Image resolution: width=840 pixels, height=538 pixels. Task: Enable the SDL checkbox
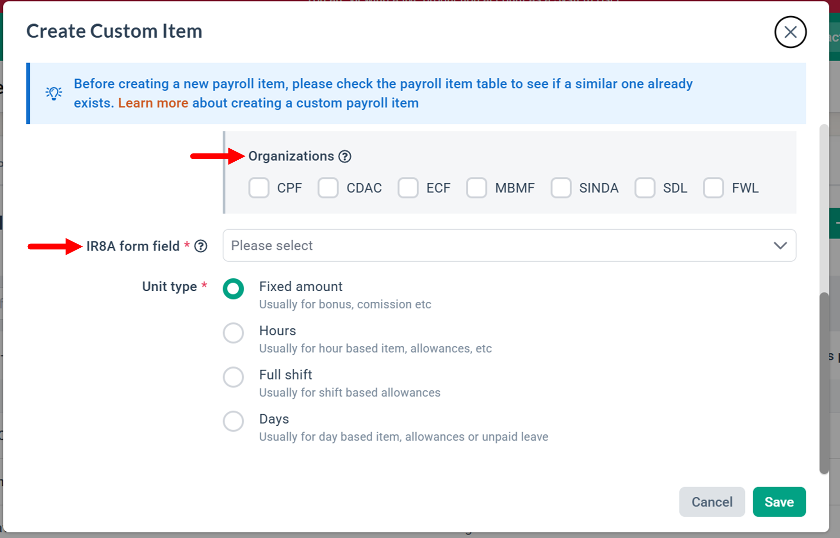(x=645, y=188)
